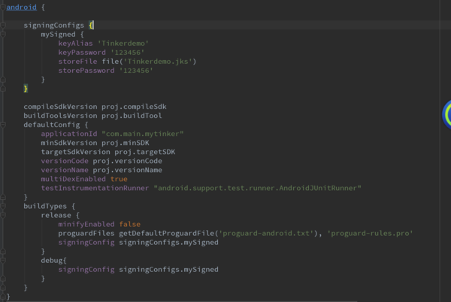Collapse the release block fold marker
Viewport: 451px width, 302px height.
click(2, 215)
